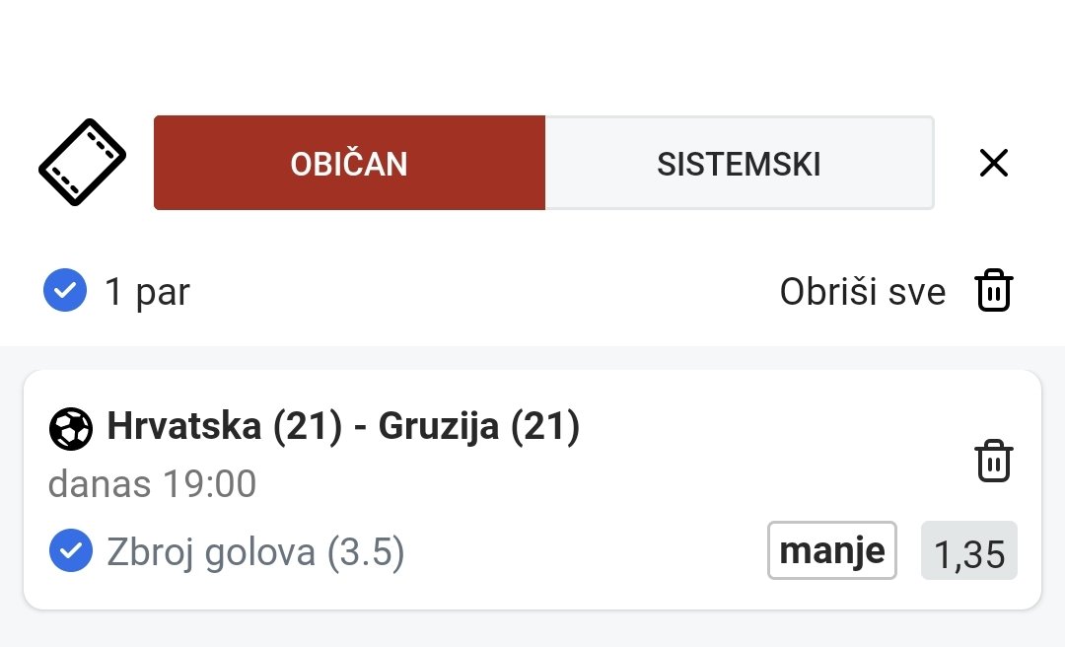Viewport: 1065px width, 647px height.
Task: Toggle the blue '1 par' checkmark
Action: 65,290
